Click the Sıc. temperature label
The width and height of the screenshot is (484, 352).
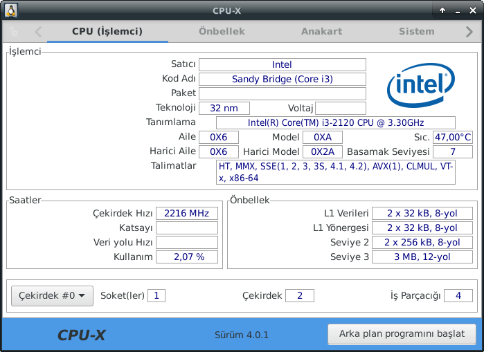pyautogui.click(x=422, y=137)
